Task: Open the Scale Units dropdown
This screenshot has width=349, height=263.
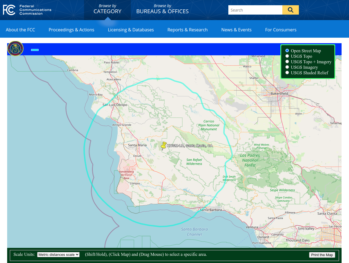Action: tap(58, 255)
